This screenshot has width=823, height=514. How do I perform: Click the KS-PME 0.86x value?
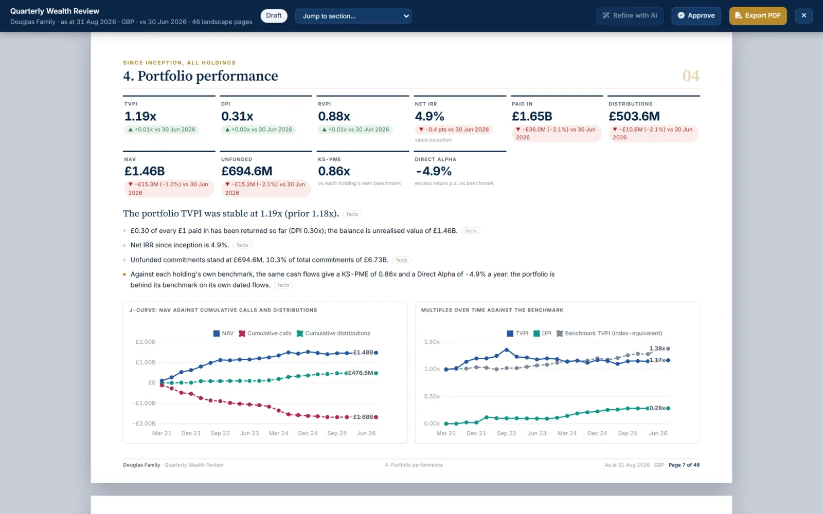[334, 171]
